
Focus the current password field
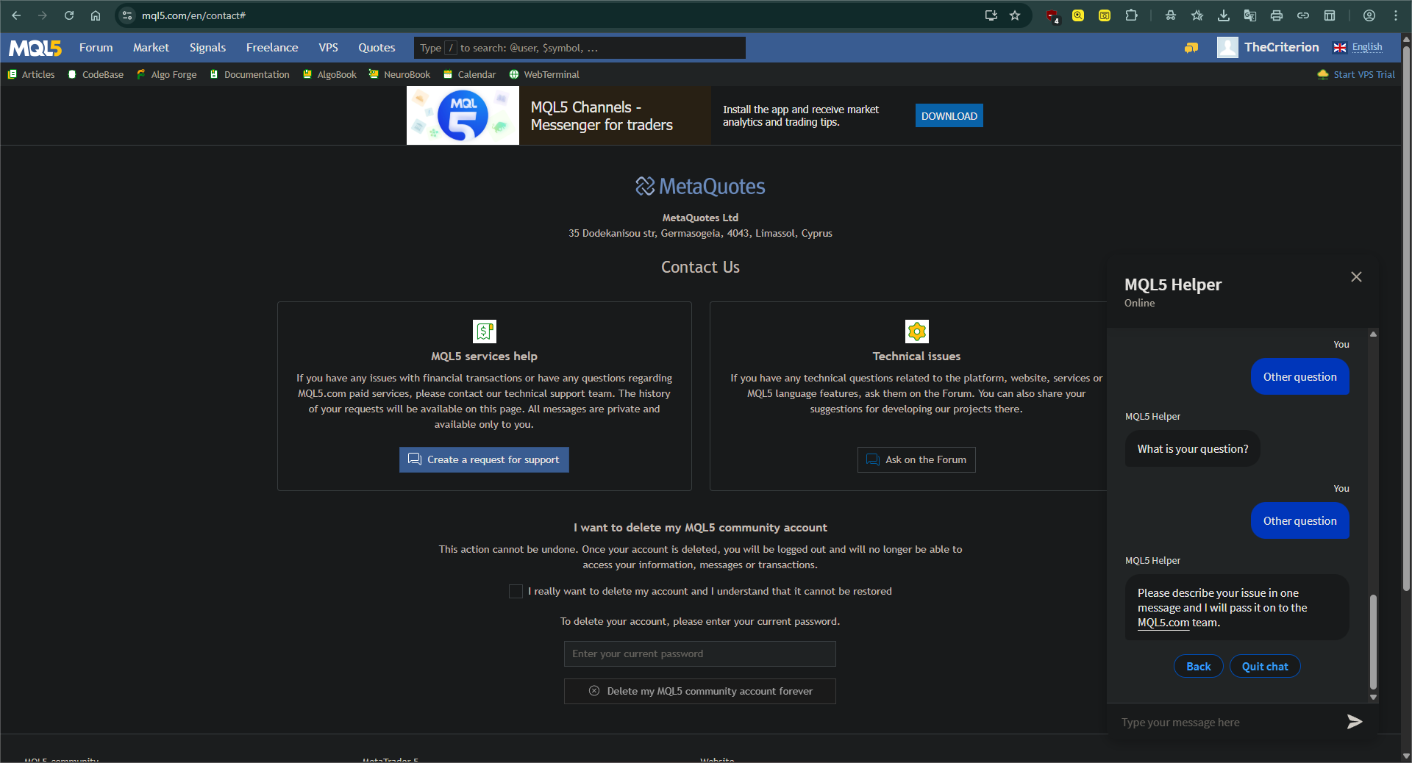point(700,653)
